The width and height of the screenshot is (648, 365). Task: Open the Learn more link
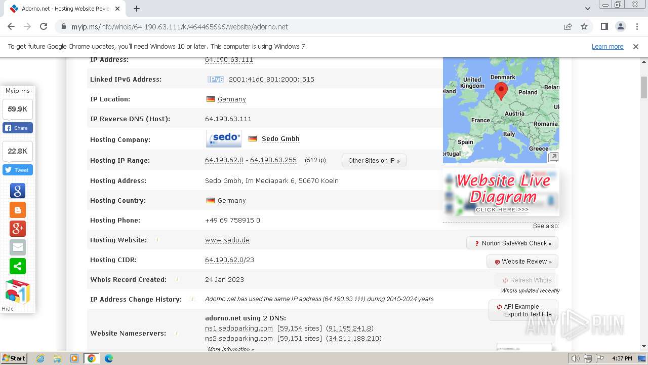tap(607, 47)
